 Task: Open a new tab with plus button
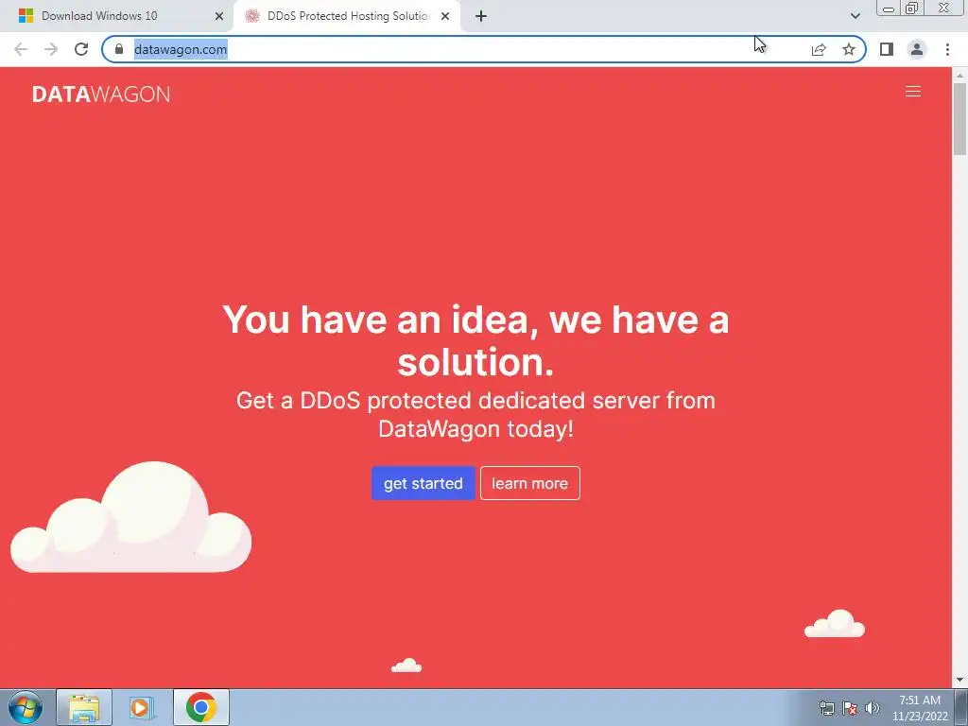481,16
